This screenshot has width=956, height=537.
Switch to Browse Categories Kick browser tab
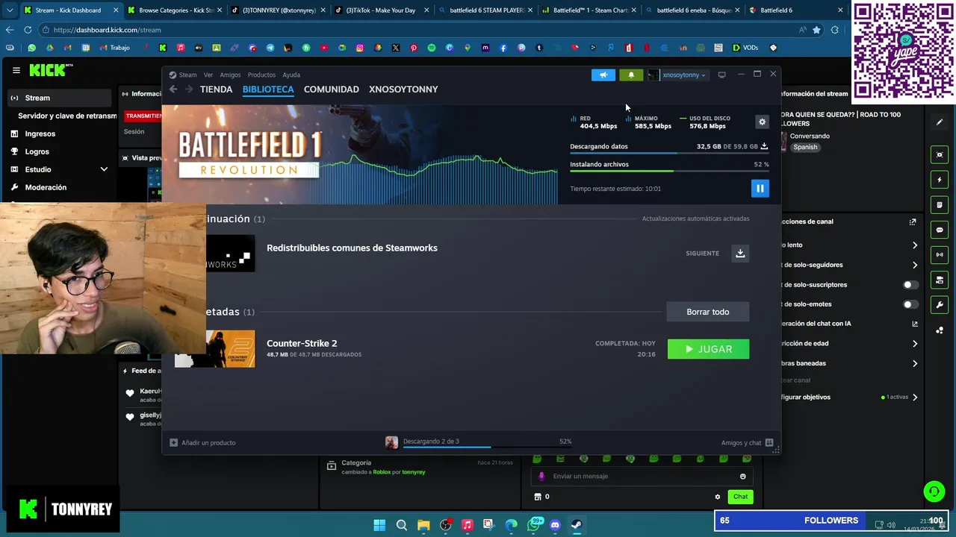174,10
